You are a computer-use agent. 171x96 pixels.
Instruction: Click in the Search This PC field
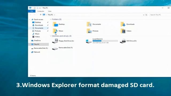[x=160, y=15]
